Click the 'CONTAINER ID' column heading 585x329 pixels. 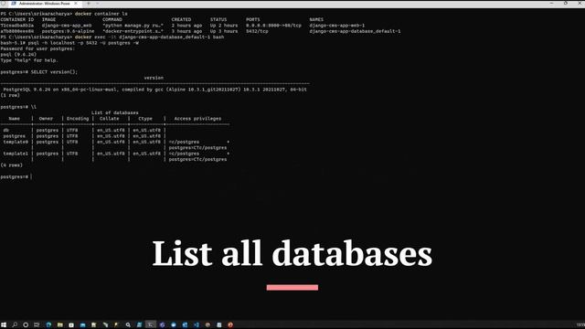point(17,19)
